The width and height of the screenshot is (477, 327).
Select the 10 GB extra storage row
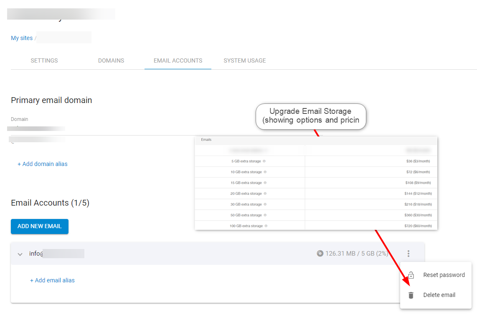pos(316,172)
